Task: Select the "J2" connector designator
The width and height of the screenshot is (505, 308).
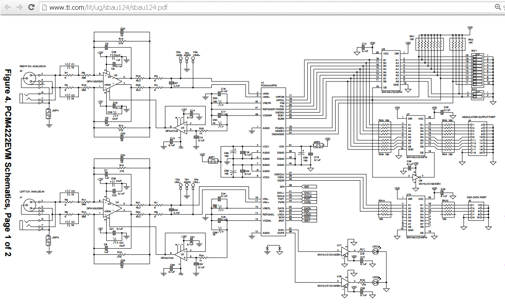Action: pyautogui.click(x=21, y=70)
